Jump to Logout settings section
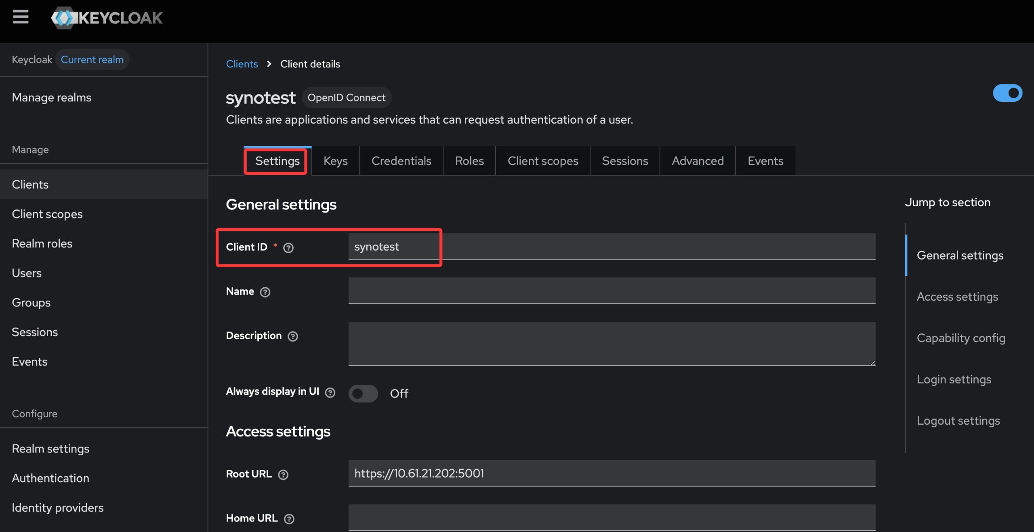The height and width of the screenshot is (532, 1034). [x=958, y=421]
